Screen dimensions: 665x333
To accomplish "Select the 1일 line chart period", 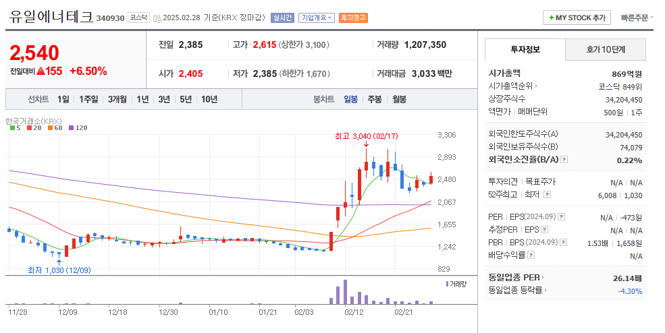I will pyautogui.click(x=63, y=99).
